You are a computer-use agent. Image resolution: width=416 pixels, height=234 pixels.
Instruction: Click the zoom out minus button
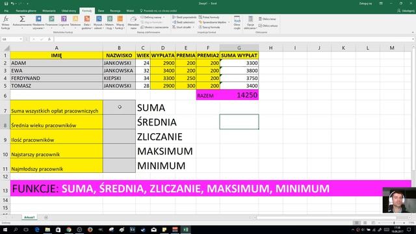tap(380, 223)
